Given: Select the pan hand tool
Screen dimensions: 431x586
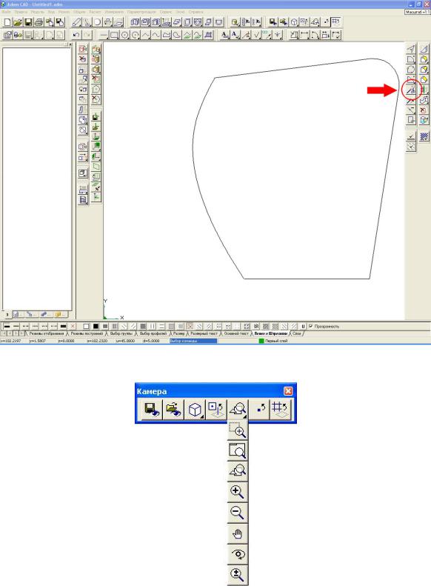Looking at the screenshot, I should click(x=238, y=533).
